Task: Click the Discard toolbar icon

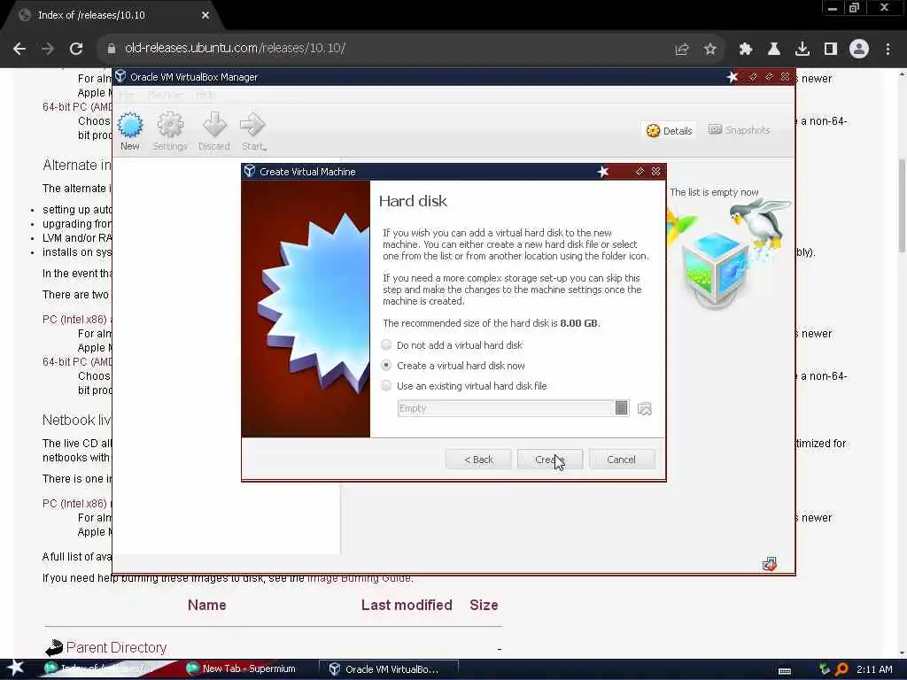Action: pos(214,131)
